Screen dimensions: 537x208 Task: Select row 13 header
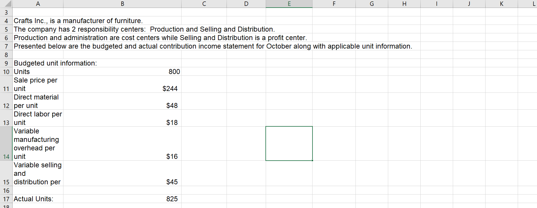6,118
